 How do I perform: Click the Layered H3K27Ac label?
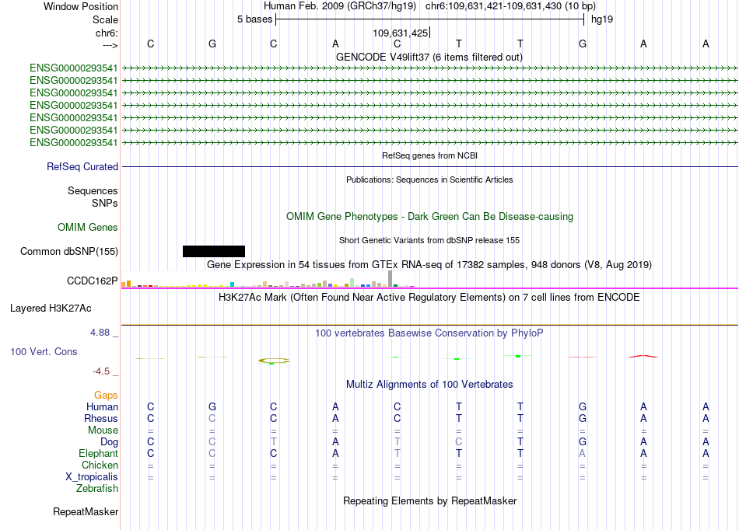click(51, 309)
